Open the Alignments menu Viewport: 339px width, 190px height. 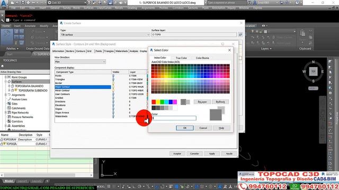[x=148, y=8]
